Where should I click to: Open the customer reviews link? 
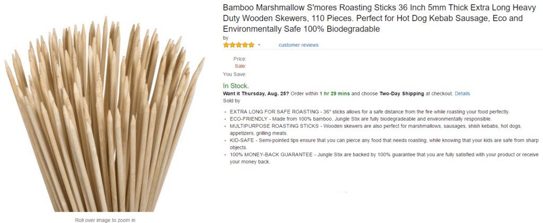pyautogui.click(x=299, y=45)
